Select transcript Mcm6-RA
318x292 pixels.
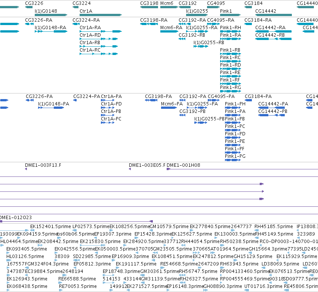click(171, 27)
